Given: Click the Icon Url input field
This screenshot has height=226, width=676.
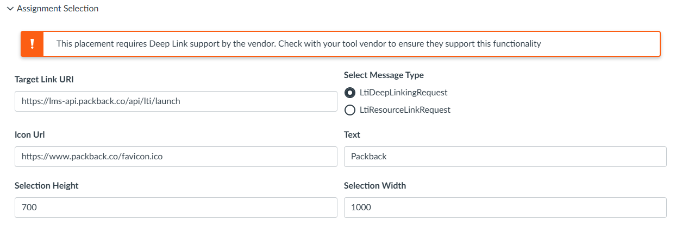Looking at the screenshot, I should [x=176, y=157].
